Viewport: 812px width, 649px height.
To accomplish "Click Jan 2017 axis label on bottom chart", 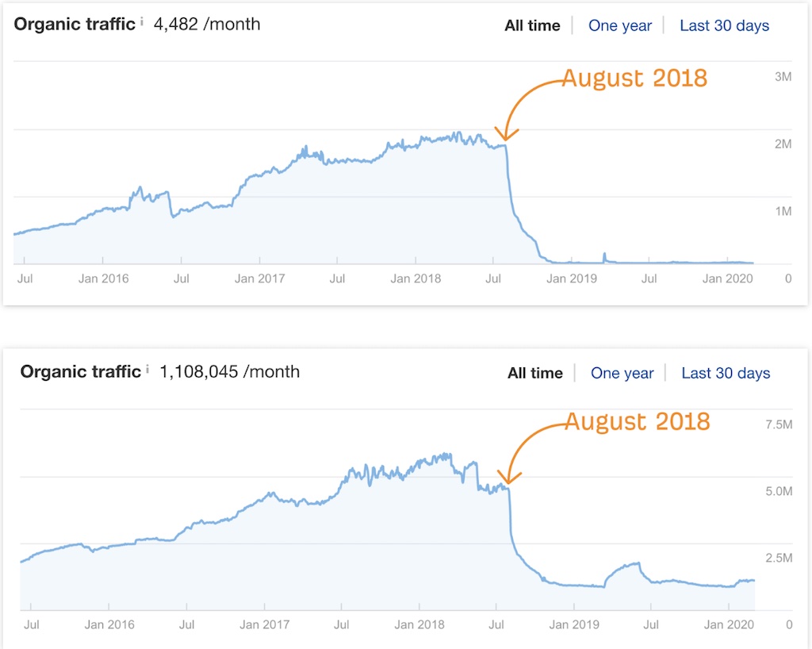I will 265,624.
